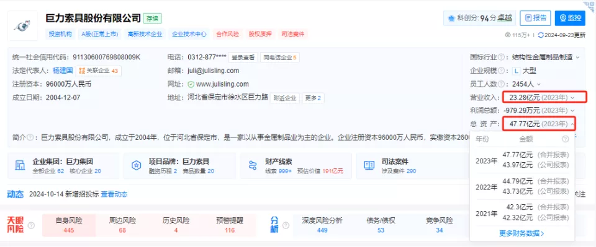Viewport: 596px width, 247px height.
Task: Click the 企业技术中心 tag
Action: [x=189, y=33]
